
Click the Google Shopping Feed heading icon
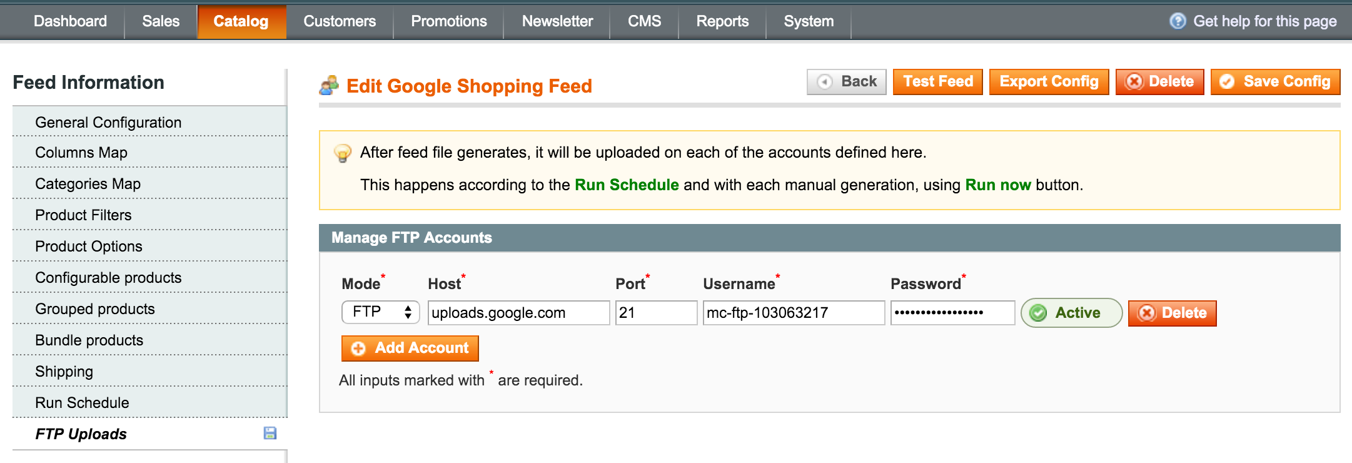click(x=329, y=85)
